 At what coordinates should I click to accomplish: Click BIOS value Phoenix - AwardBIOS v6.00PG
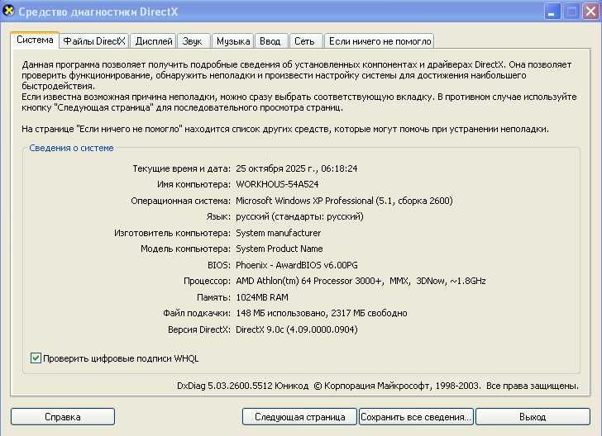coord(296,265)
